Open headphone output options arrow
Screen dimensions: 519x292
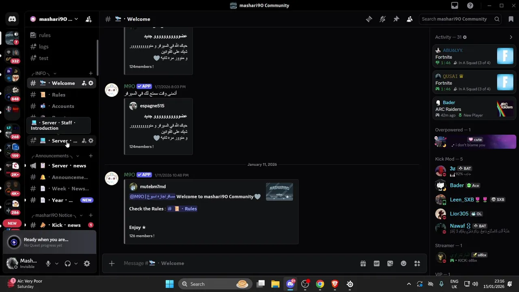point(76,263)
